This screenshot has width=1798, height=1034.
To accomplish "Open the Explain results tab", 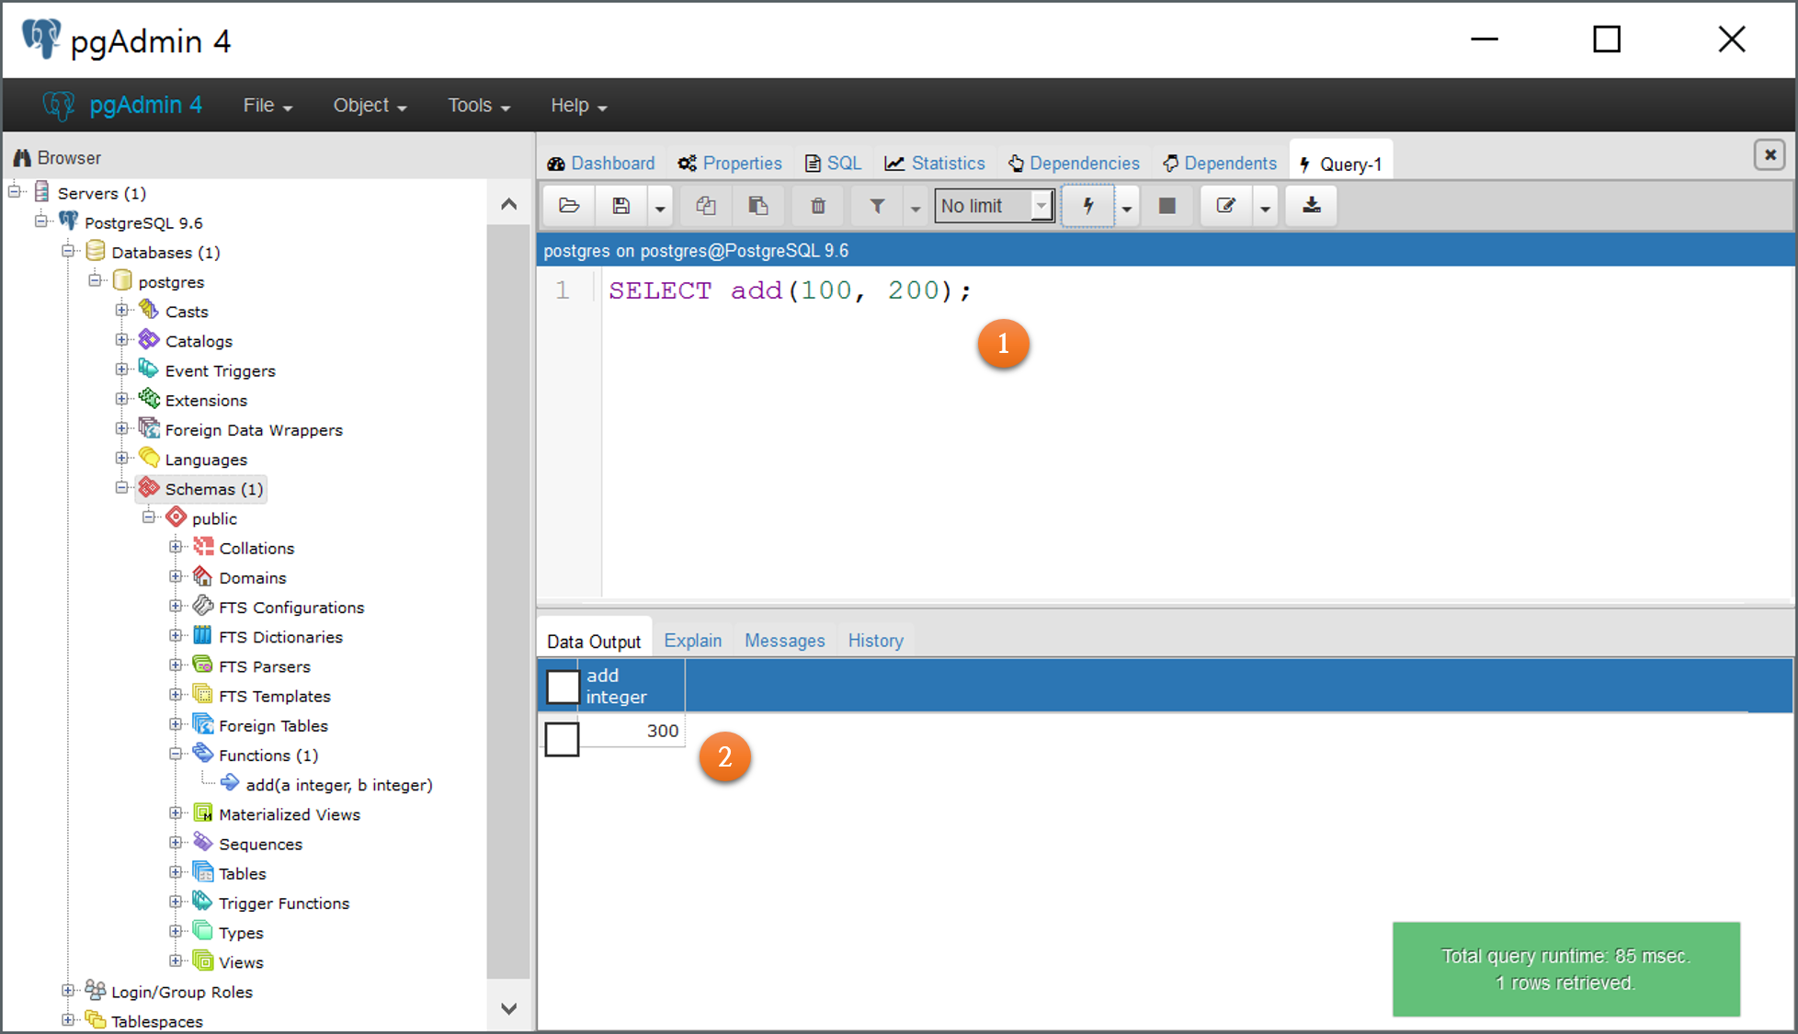I will pyautogui.click(x=693, y=641).
